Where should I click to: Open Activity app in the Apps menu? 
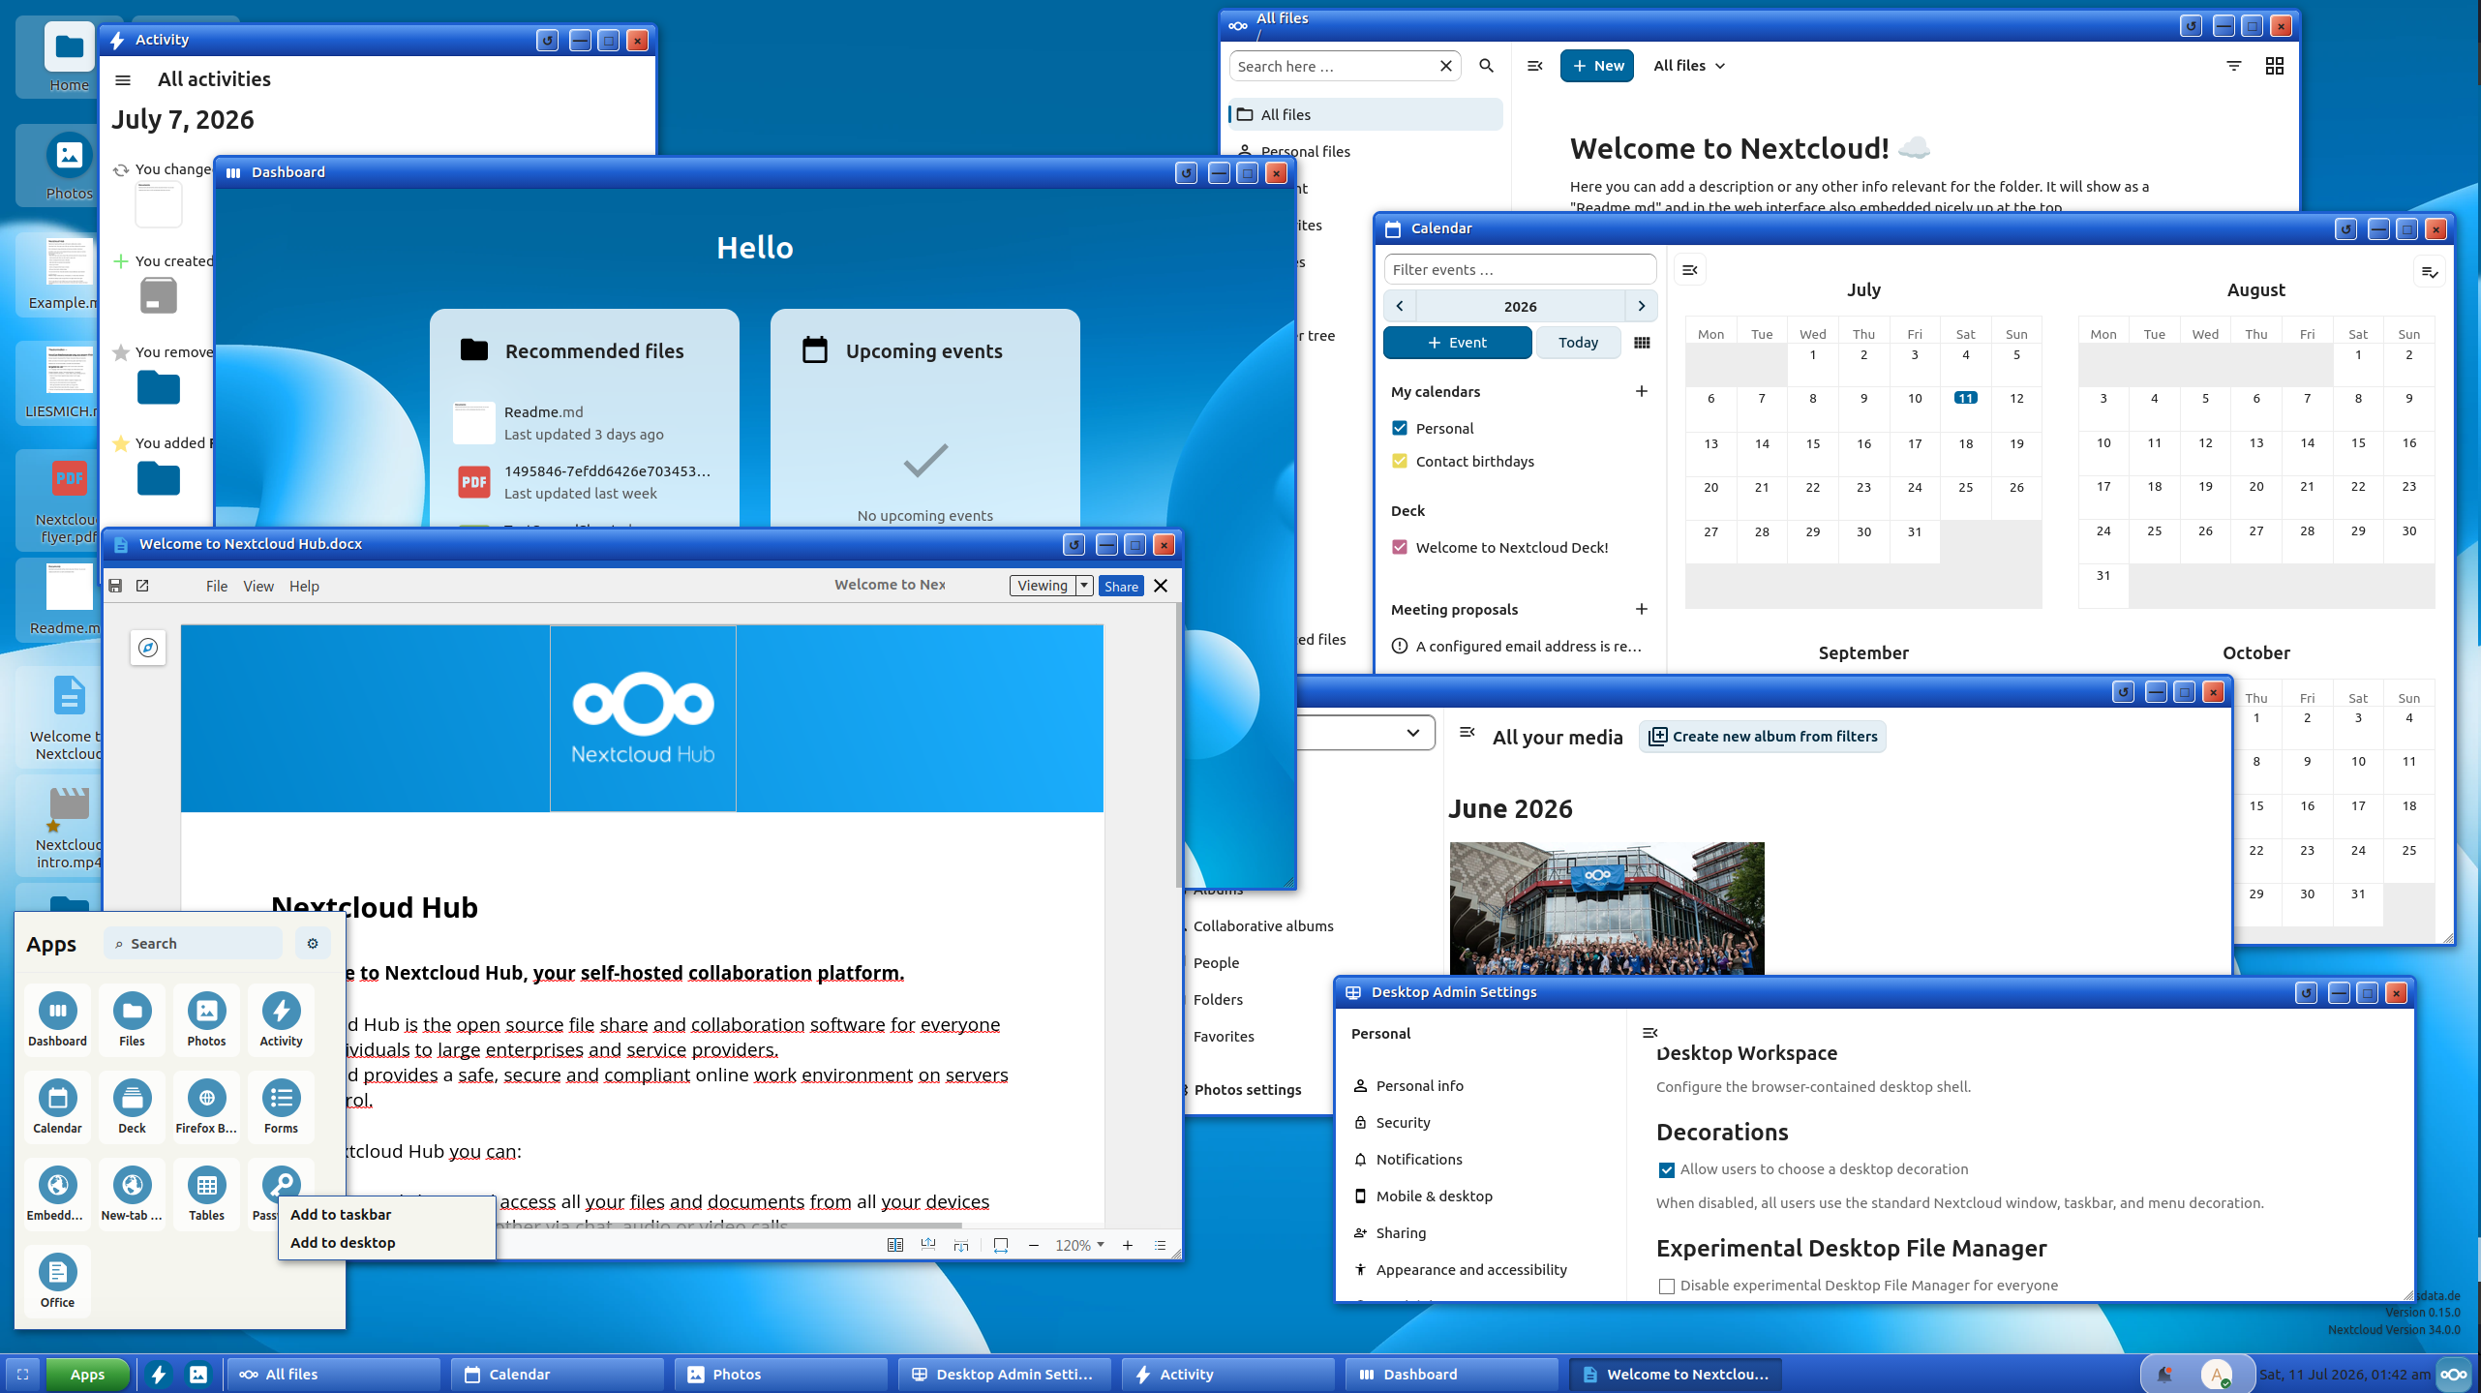pos(281,1019)
